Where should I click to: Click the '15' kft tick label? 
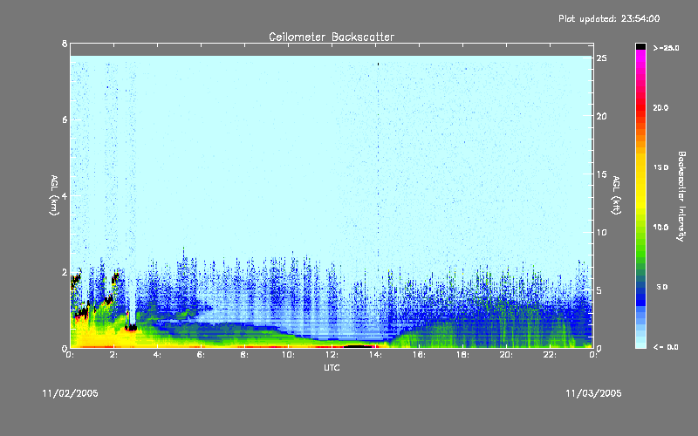pos(602,174)
